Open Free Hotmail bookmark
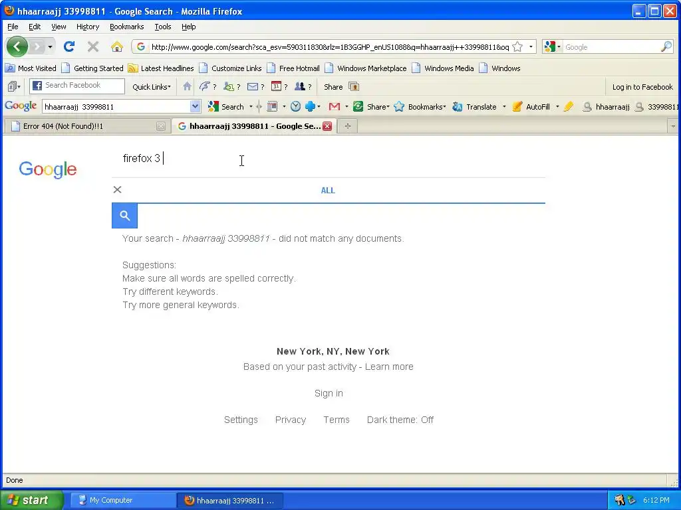Screen dimensions: 681x510 pos(293,68)
